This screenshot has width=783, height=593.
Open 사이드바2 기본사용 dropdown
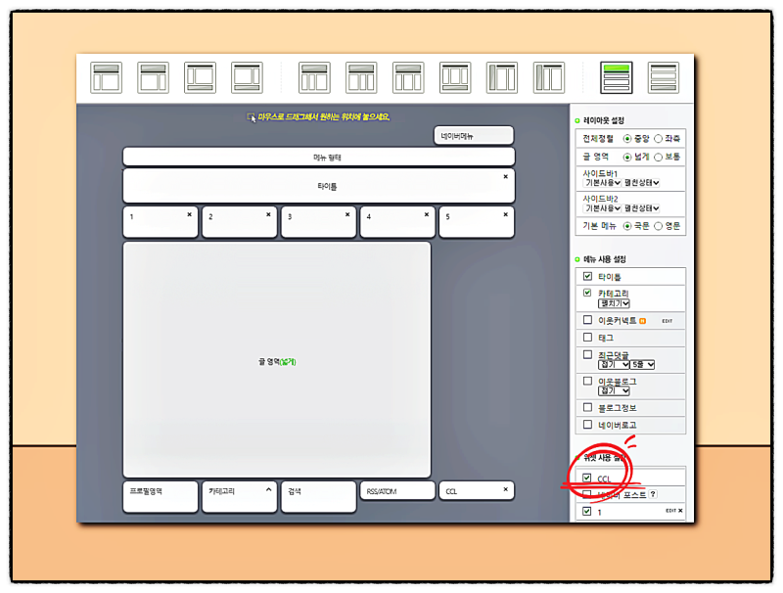coord(602,208)
